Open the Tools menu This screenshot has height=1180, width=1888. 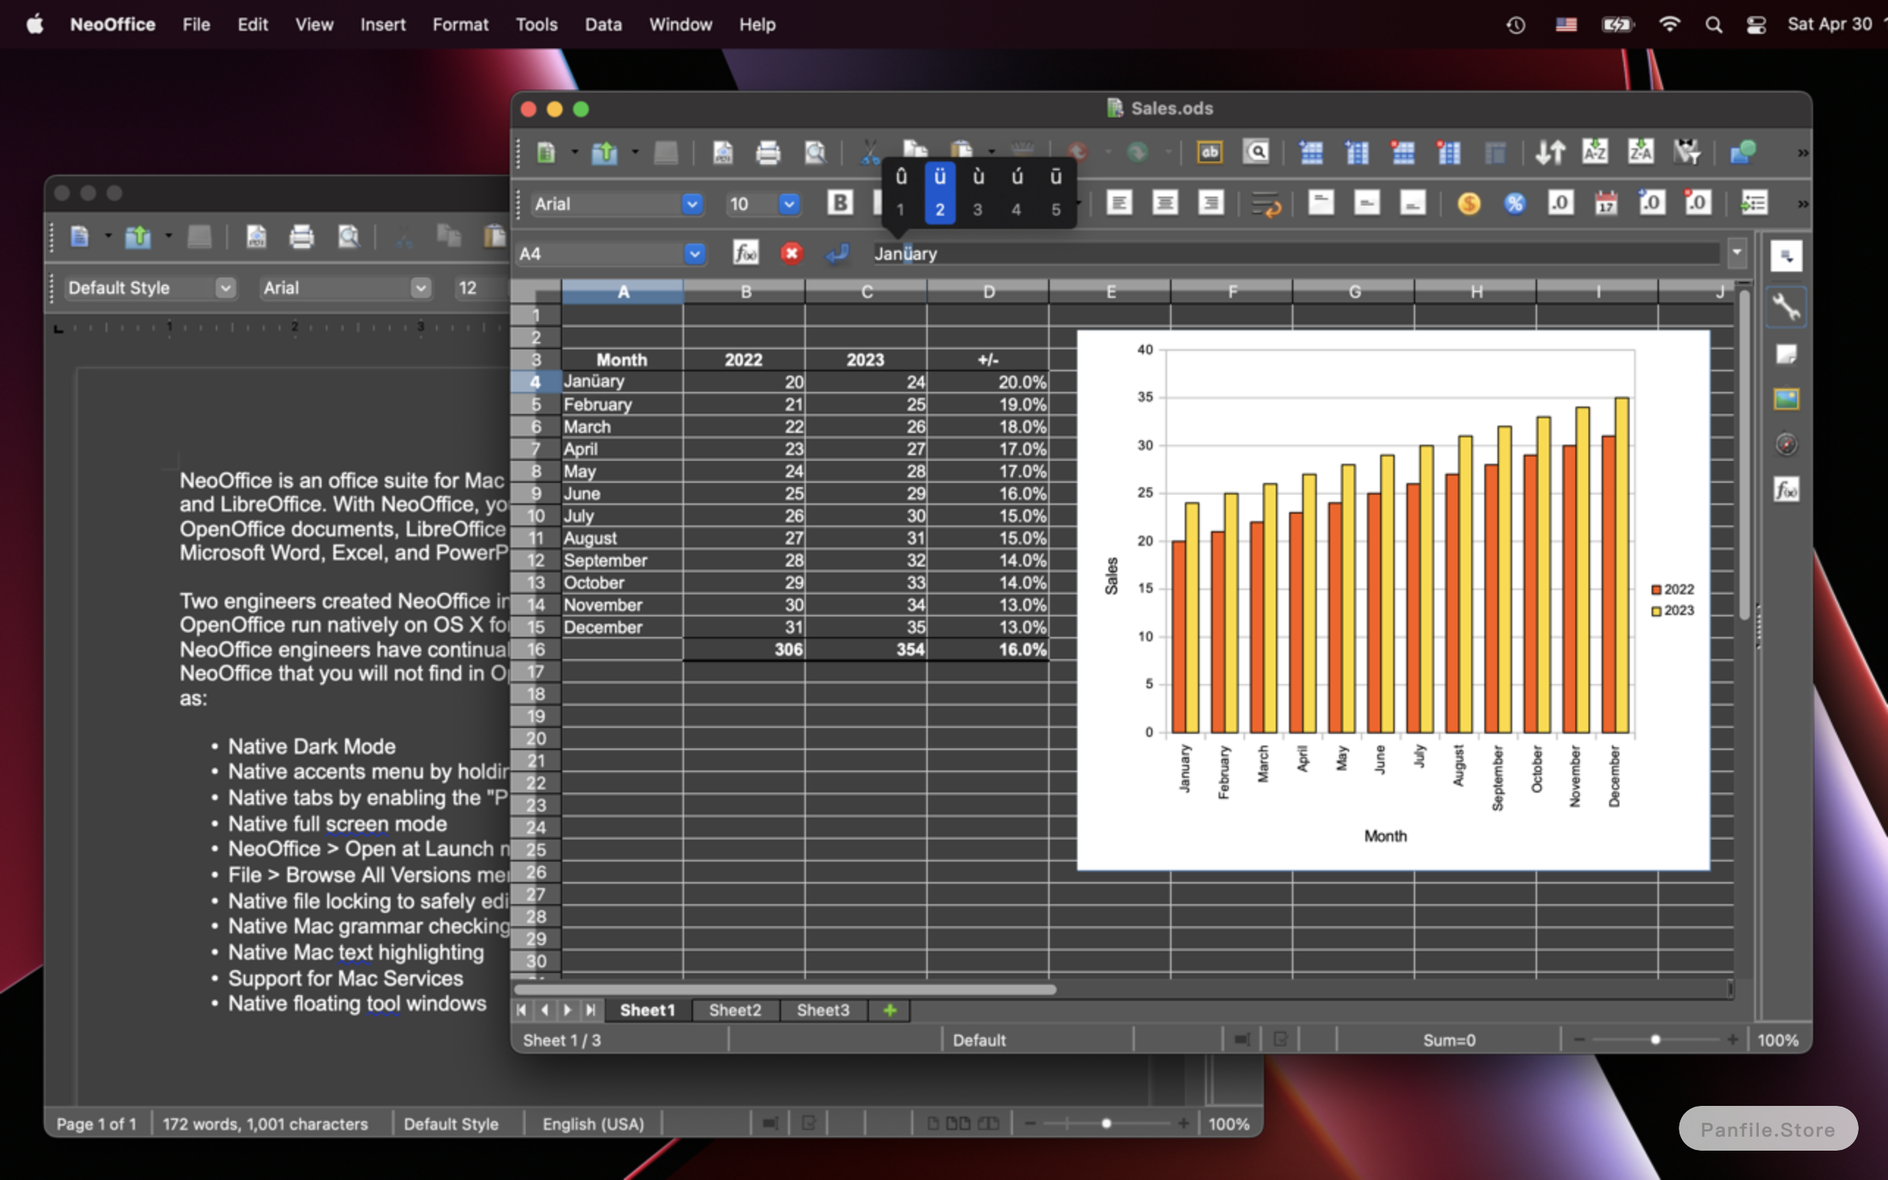pyautogui.click(x=536, y=24)
